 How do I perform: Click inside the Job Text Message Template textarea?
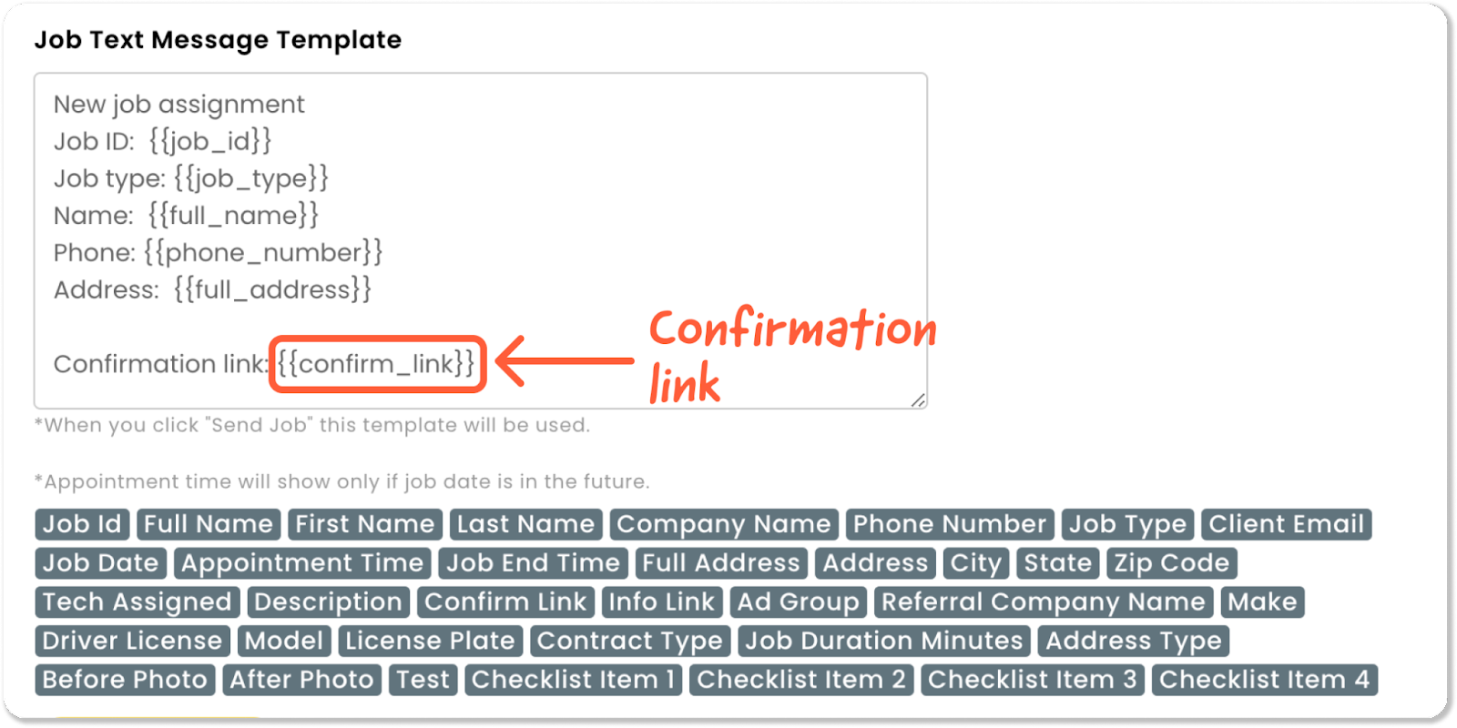click(x=480, y=240)
